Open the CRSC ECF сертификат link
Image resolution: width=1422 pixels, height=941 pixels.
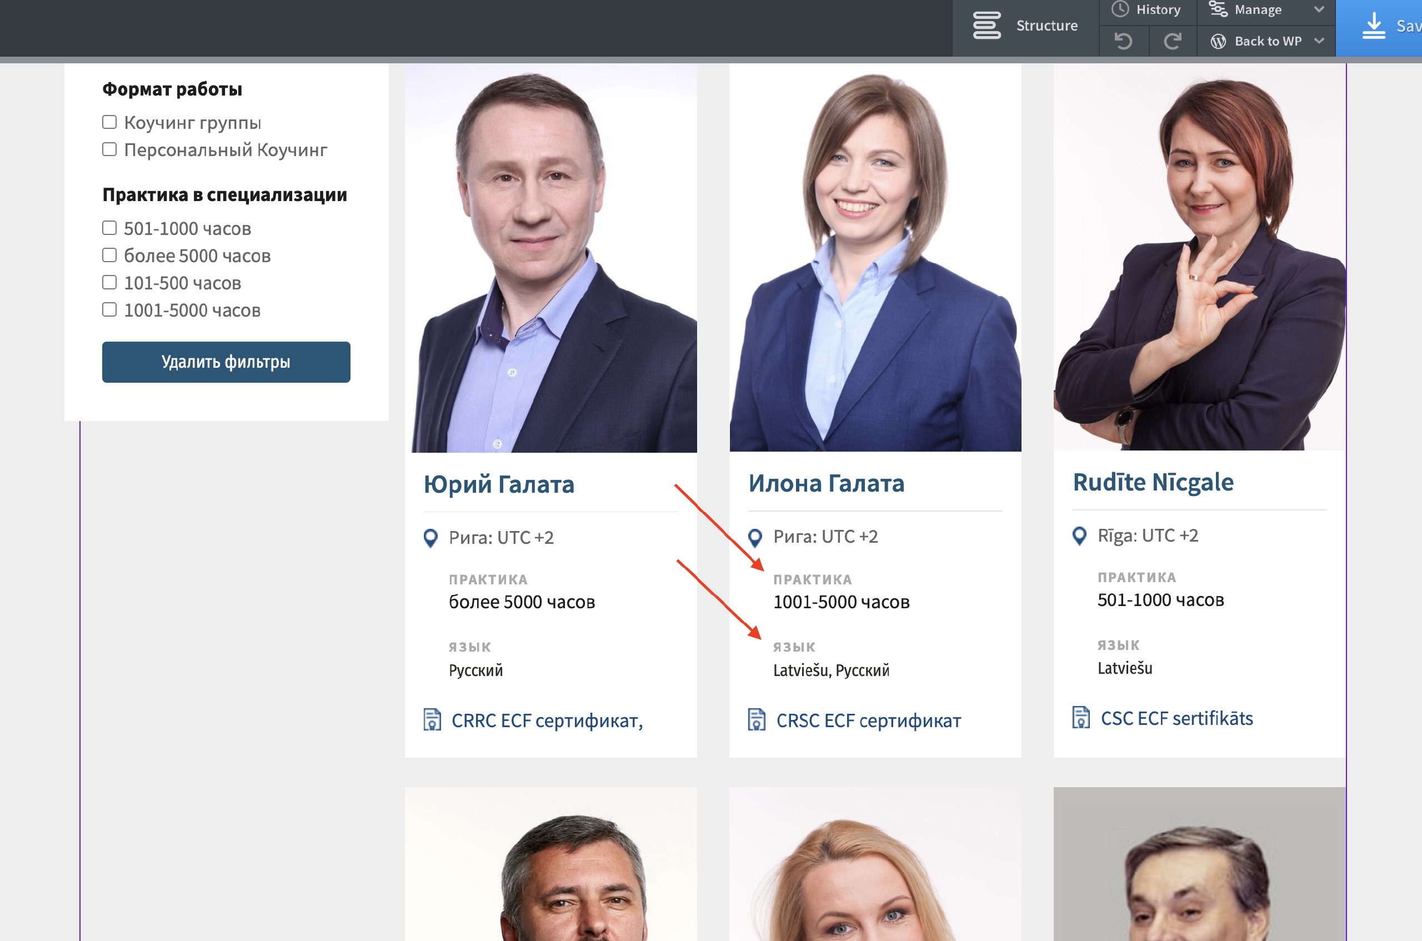tap(868, 720)
